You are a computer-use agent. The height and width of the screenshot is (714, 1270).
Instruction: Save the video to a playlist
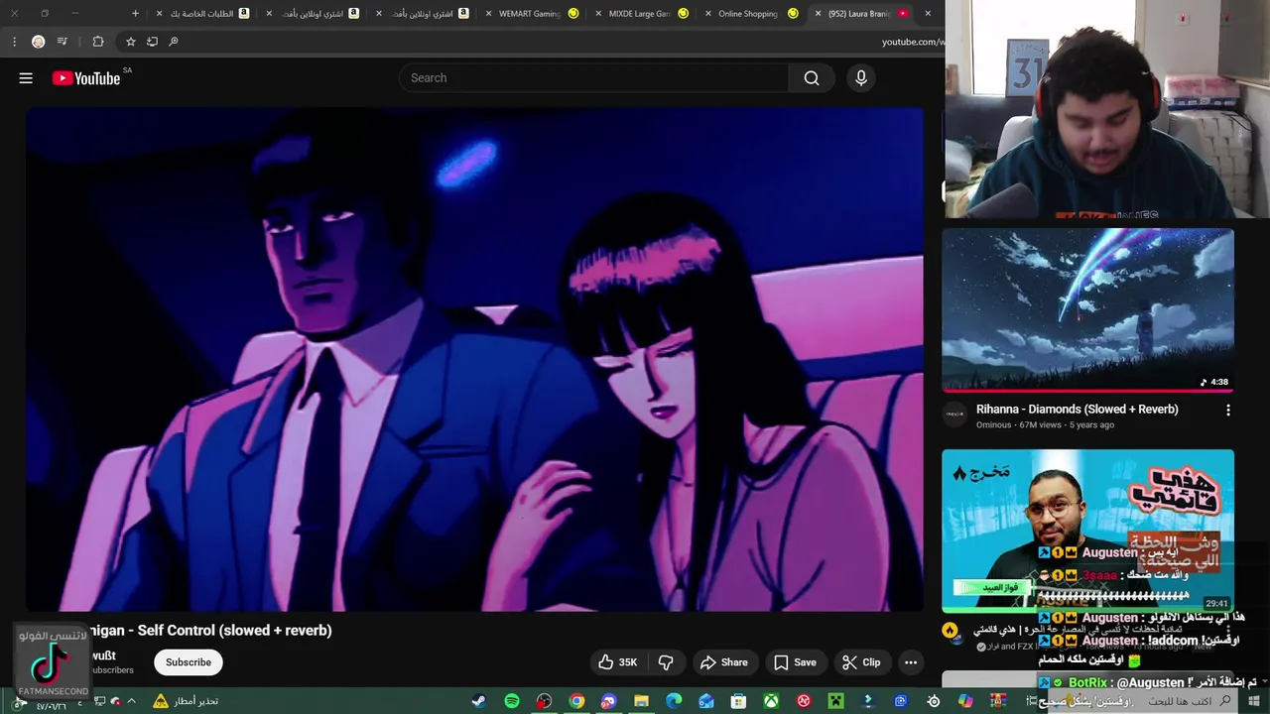pyautogui.click(x=795, y=662)
